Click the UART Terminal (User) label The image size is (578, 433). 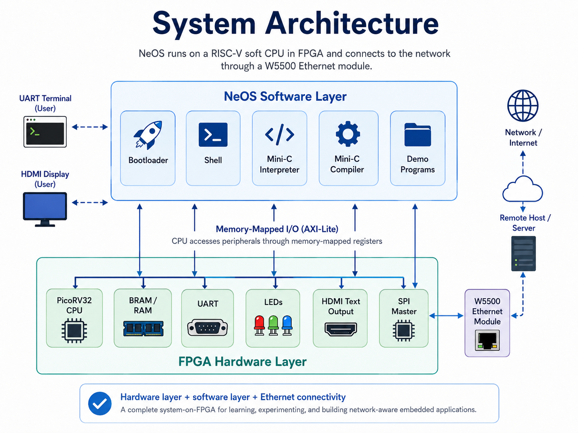(45, 103)
